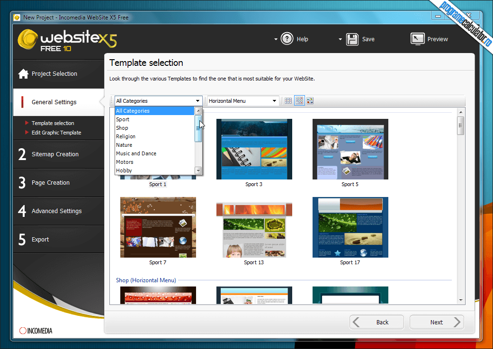Image resolution: width=493 pixels, height=349 pixels.
Task: Click the Back button
Action: pyautogui.click(x=376, y=322)
